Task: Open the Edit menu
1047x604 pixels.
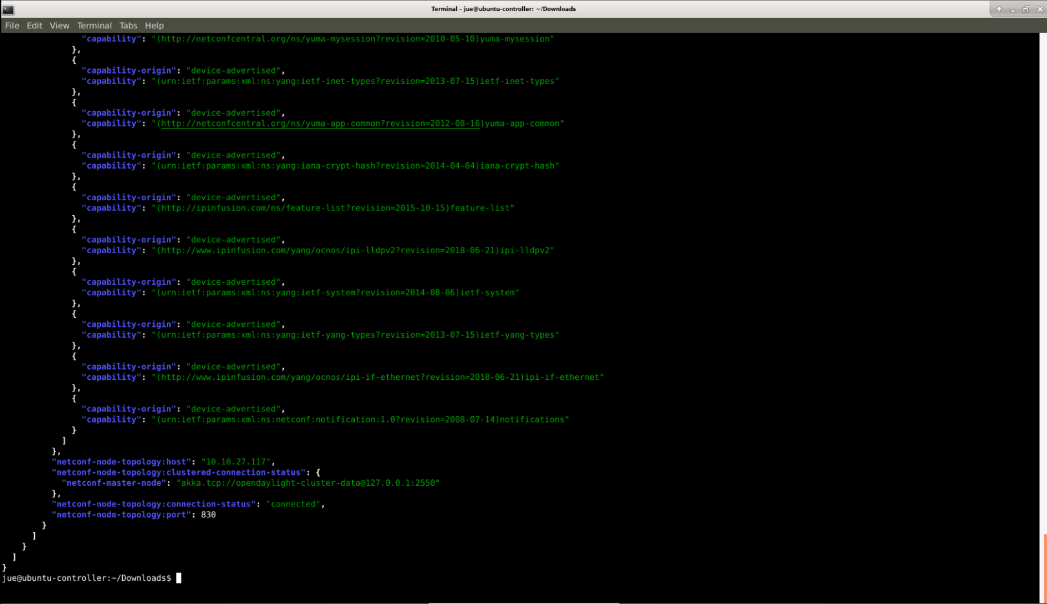Action: click(34, 25)
